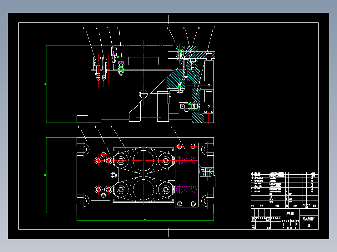The height and width of the screenshot is (252, 337).
Task: Click the 名称 column header in parts list
Action: point(277,206)
